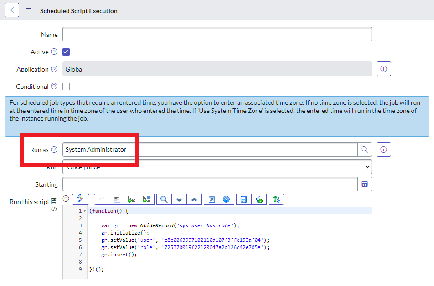Find previous match with up chevron
Viewport: 434px width, 286px height.
[194, 200]
